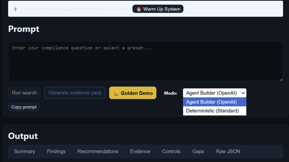Click the Mode dropdown chevron arrow
Screen dimensions: 289x162
point(243,93)
